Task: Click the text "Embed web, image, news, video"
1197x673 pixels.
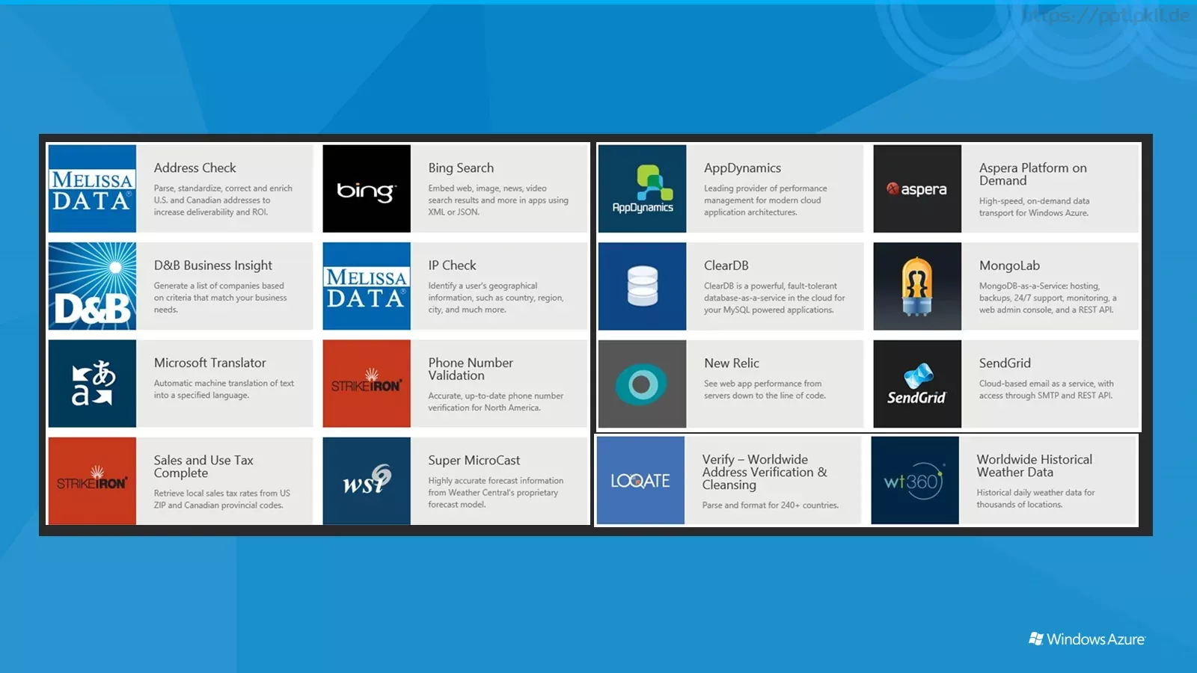Action: pos(488,188)
